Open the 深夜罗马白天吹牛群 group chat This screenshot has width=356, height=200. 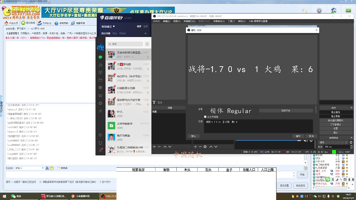point(128,102)
